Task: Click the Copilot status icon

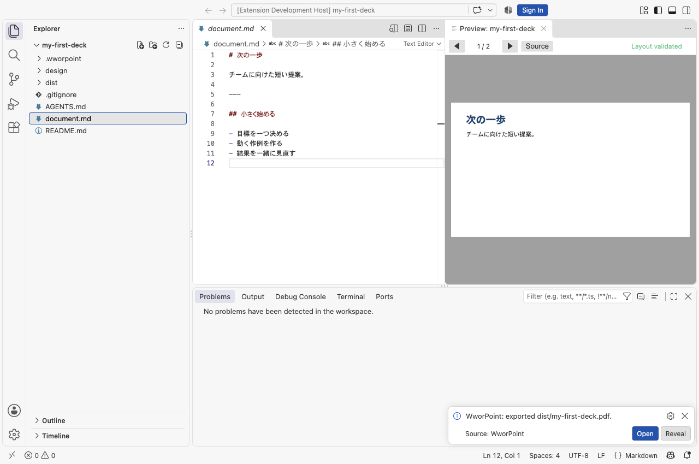Action: pyautogui.click(x=671, y=455)
